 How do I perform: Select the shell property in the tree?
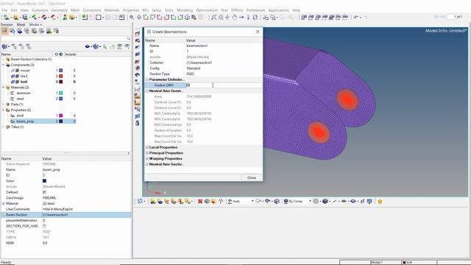(x=20, y=116)
